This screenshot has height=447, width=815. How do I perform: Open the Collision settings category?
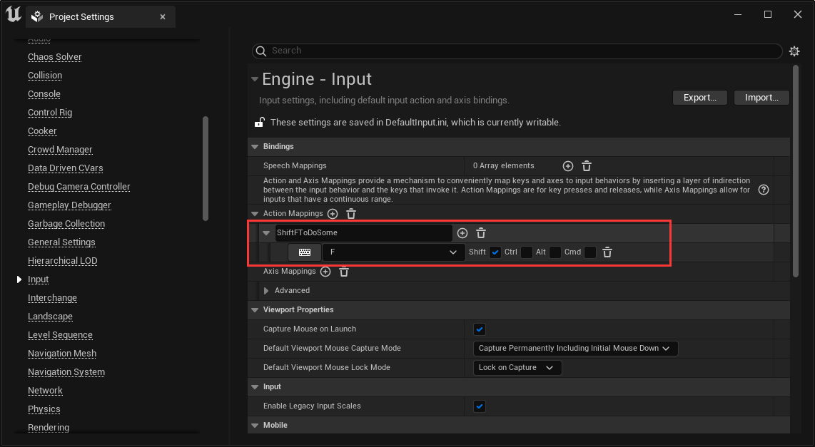pos(45,76)
